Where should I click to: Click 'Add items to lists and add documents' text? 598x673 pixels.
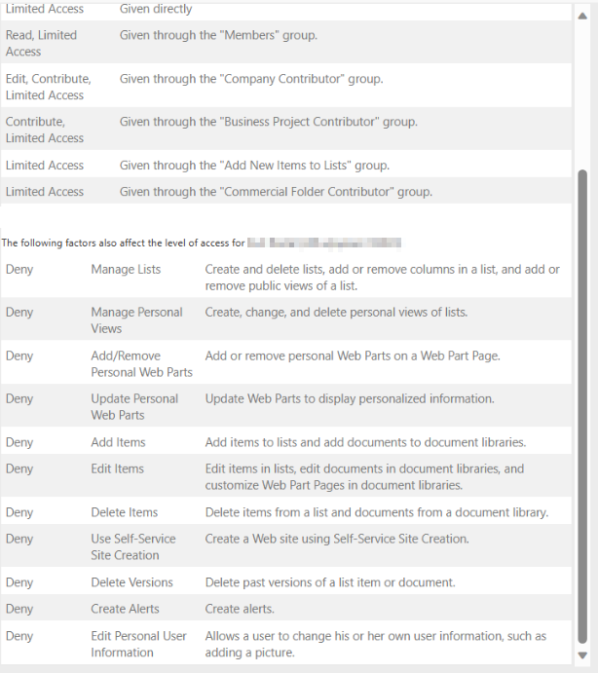point(365,442)
